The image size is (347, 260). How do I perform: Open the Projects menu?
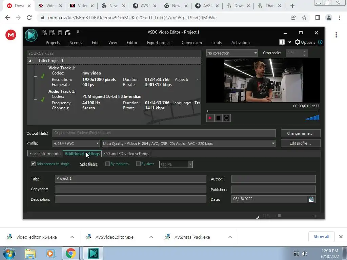pyautogui.click(x=53, y=43)
